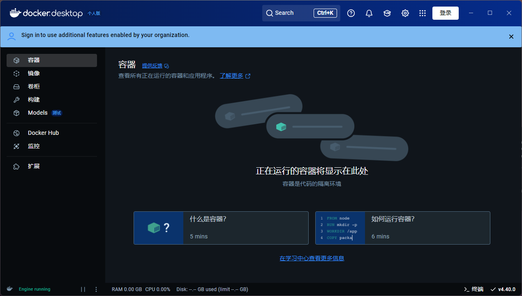Click the RAM 0.00 GB readout

(127, 289)
